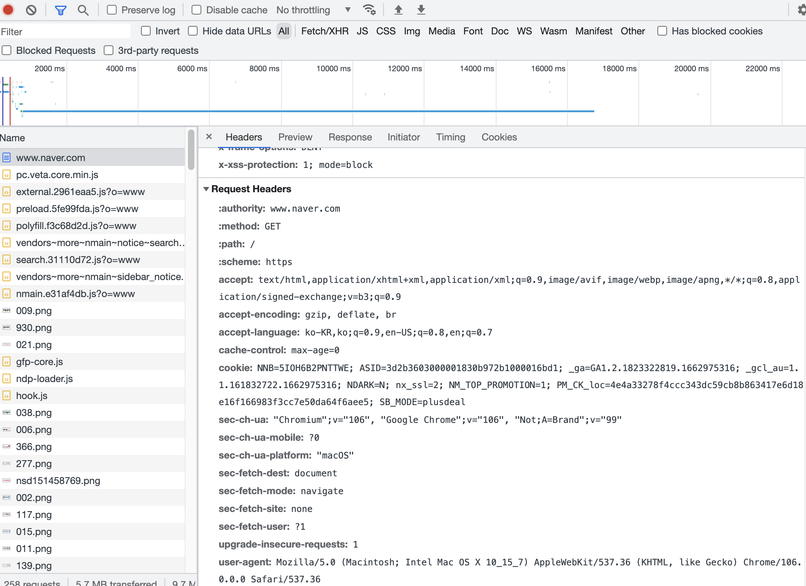The width and height of the screenshot is (806, 586).
Task: Filter requests by Img type
Action: pos(412,31)
